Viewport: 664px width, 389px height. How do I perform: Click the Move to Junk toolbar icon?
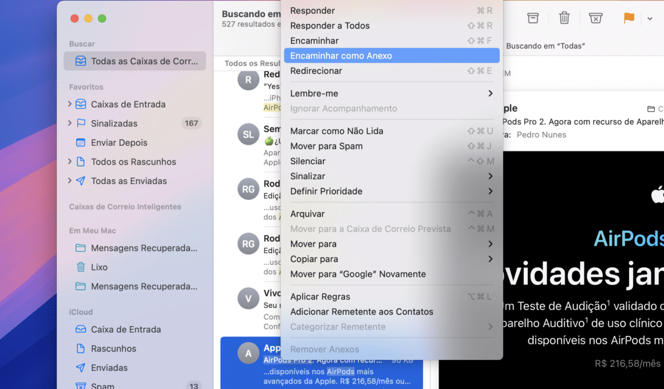[595, 18]
